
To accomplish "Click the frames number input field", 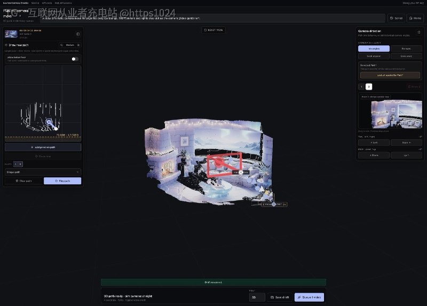I will [x=257, y=297].
